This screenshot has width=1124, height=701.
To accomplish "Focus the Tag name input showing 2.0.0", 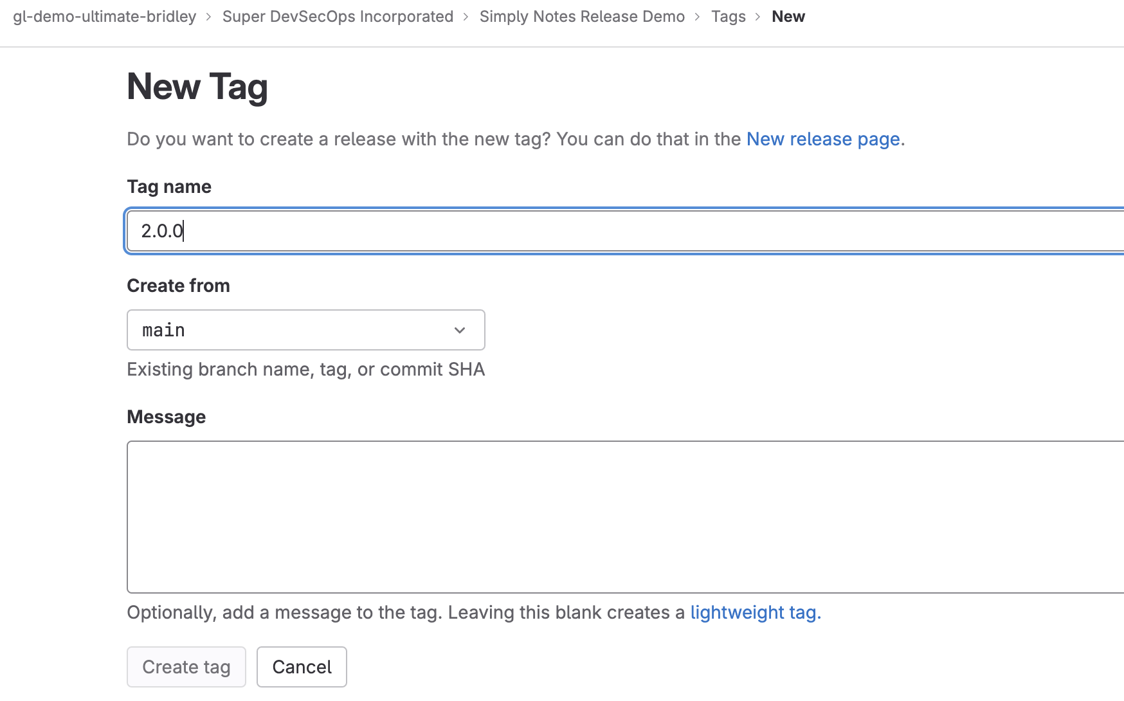I will pos(450,231).
